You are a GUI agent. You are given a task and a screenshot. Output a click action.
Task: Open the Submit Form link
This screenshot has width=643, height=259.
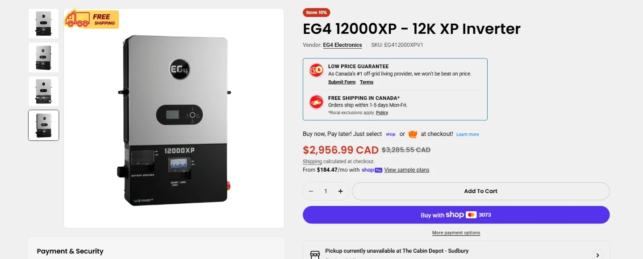click(x=342, y=82)
